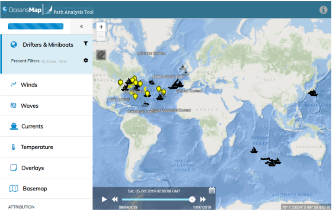Zoom out the map with minus button

(101, 36)
